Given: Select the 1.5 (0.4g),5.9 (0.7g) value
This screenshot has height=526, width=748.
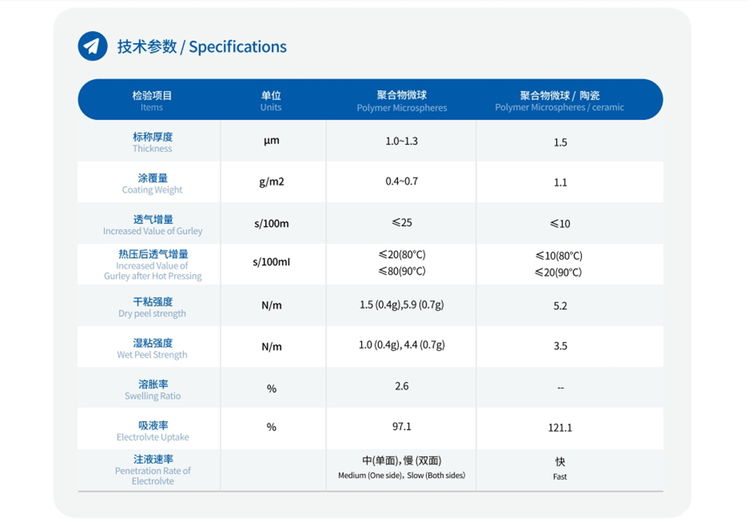Looking at the screenshot, I should click(x=402, y=305).
